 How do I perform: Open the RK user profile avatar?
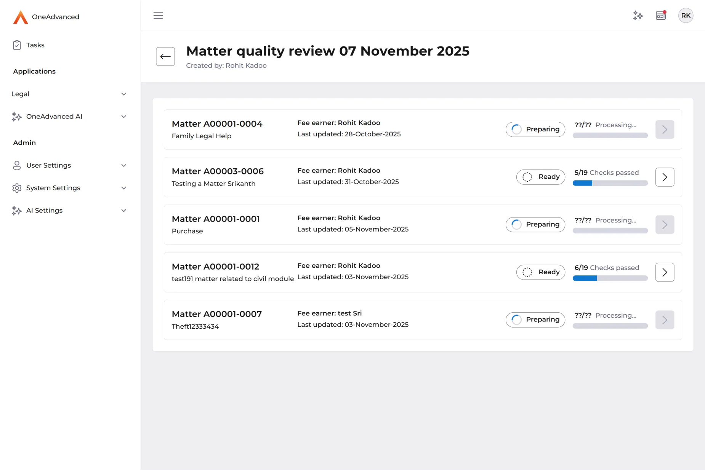pyautogui.click(x=686, y=16)
